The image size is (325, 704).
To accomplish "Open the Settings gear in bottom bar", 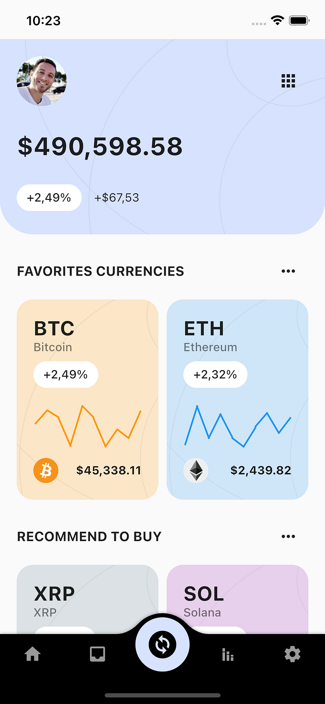I will (x=292, y=653).
